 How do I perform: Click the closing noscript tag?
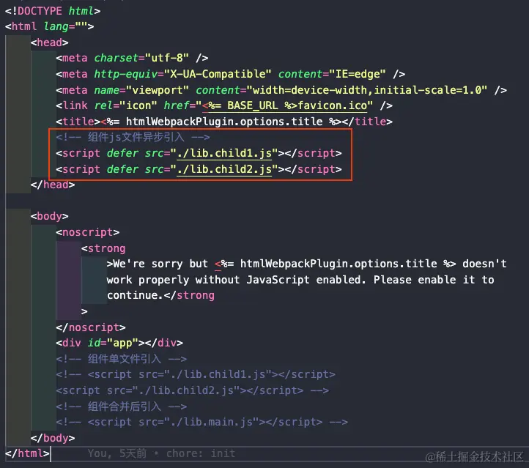tap(91, 327)
